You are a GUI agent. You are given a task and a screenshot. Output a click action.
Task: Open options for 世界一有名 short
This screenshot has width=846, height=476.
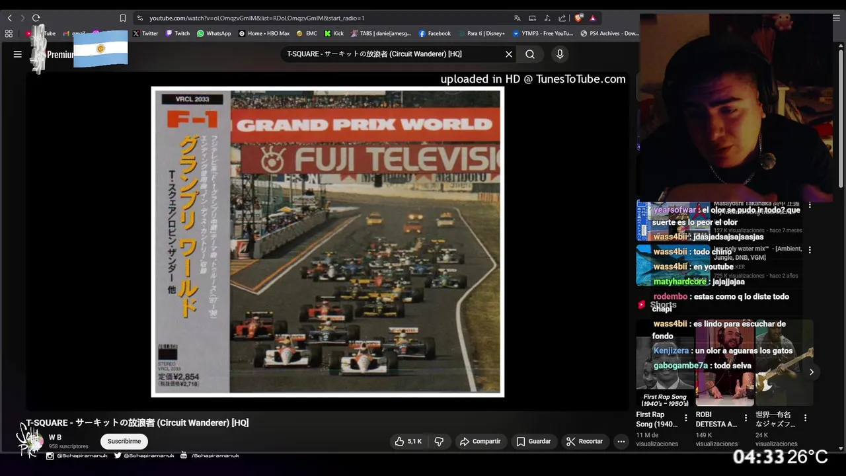805,418
